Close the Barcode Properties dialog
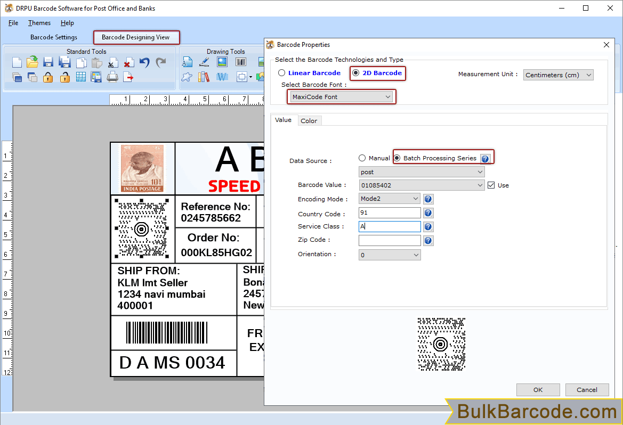This screenshot has height=425, width=623. [606, 45]
